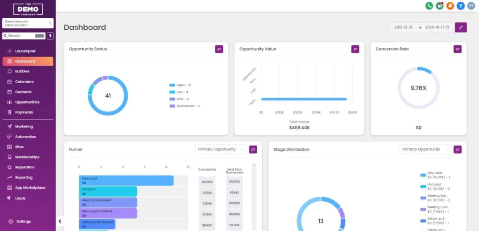The image size is (479, 231).
Task: Toggle New Lead legend in Stage Distribution
Action: [x=436, y=175]
